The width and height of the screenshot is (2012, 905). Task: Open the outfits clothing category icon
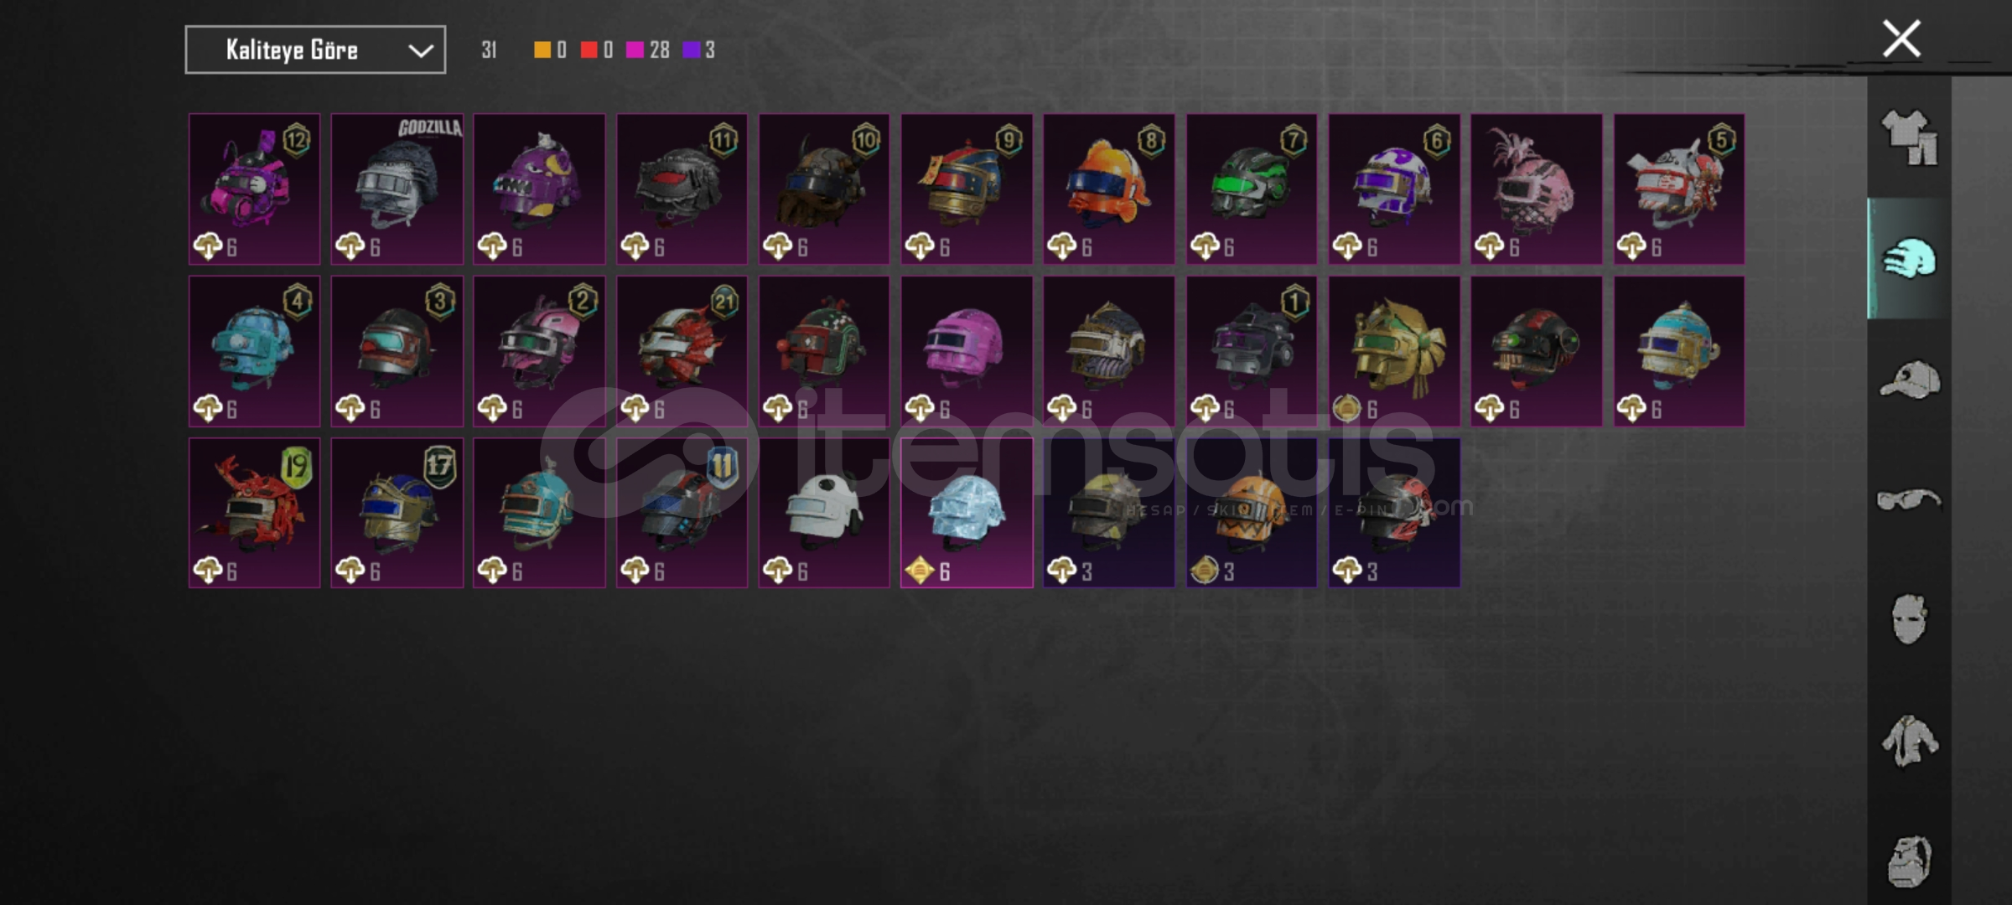point(1909,138)
